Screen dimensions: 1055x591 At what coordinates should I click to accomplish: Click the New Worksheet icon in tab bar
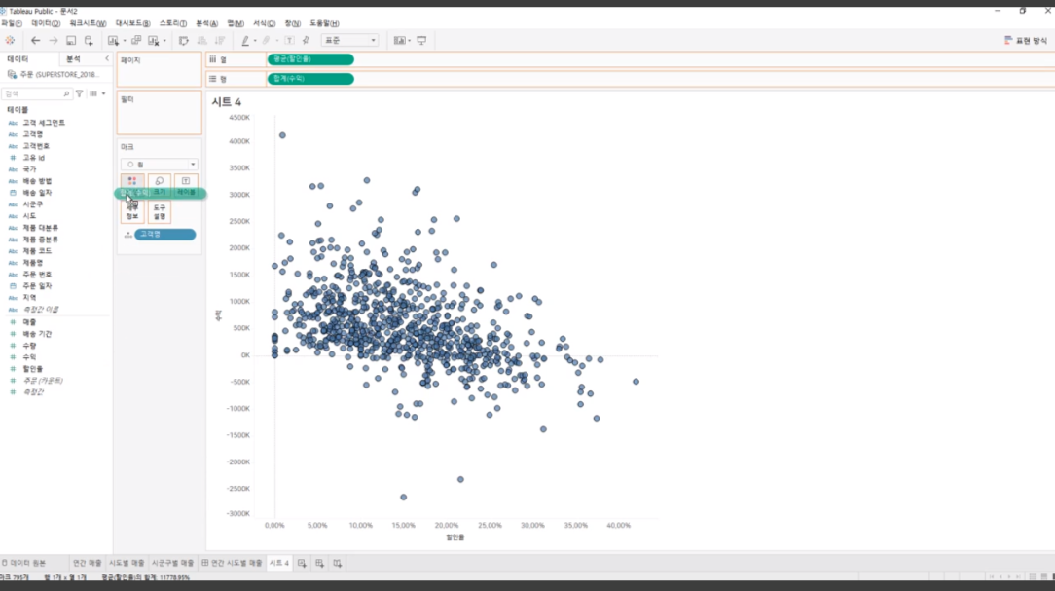tap(302, 564)
